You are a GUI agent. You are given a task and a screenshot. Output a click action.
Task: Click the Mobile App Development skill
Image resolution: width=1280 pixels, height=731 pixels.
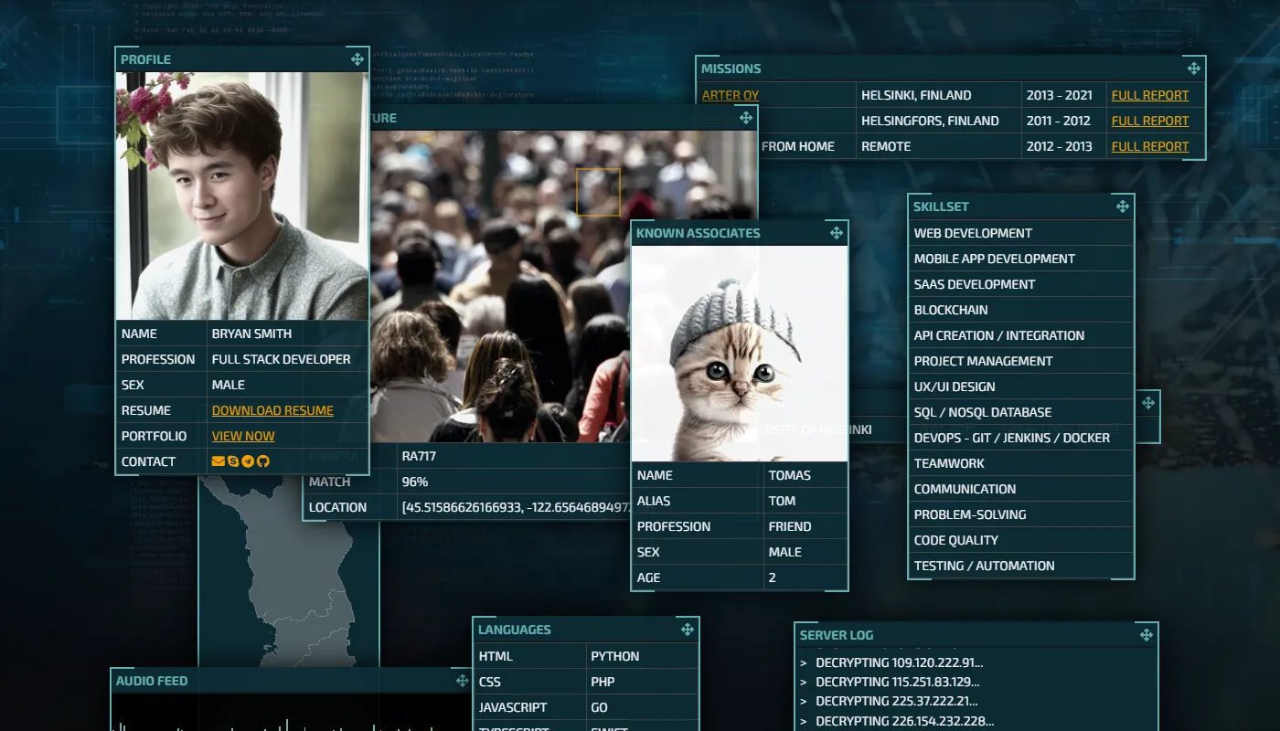1021,259
